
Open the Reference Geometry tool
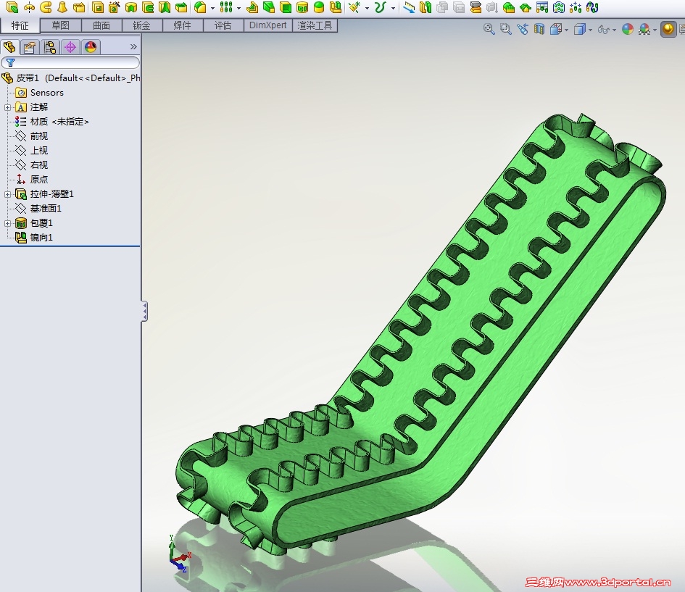click(x=354, y=7)
